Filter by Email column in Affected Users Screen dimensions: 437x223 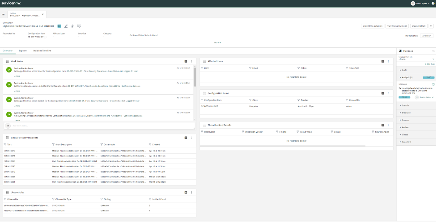[250, 68]
